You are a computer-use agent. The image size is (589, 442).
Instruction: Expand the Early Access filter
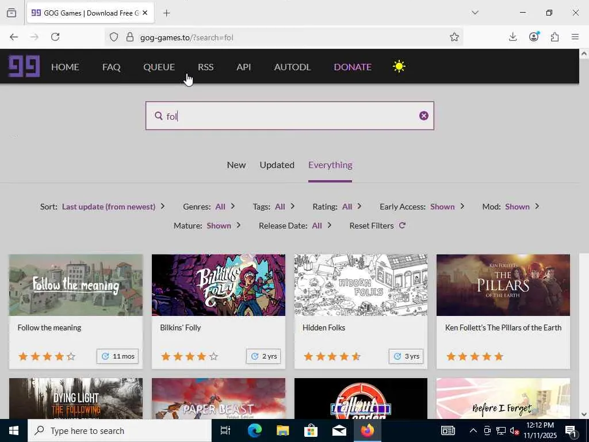[422, 207]
